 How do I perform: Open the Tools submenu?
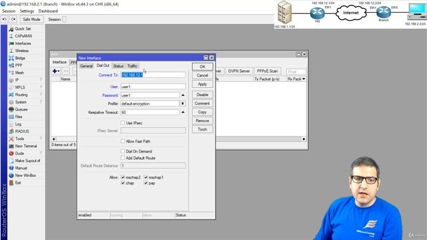pyautogui.click(x=19, y=139)
